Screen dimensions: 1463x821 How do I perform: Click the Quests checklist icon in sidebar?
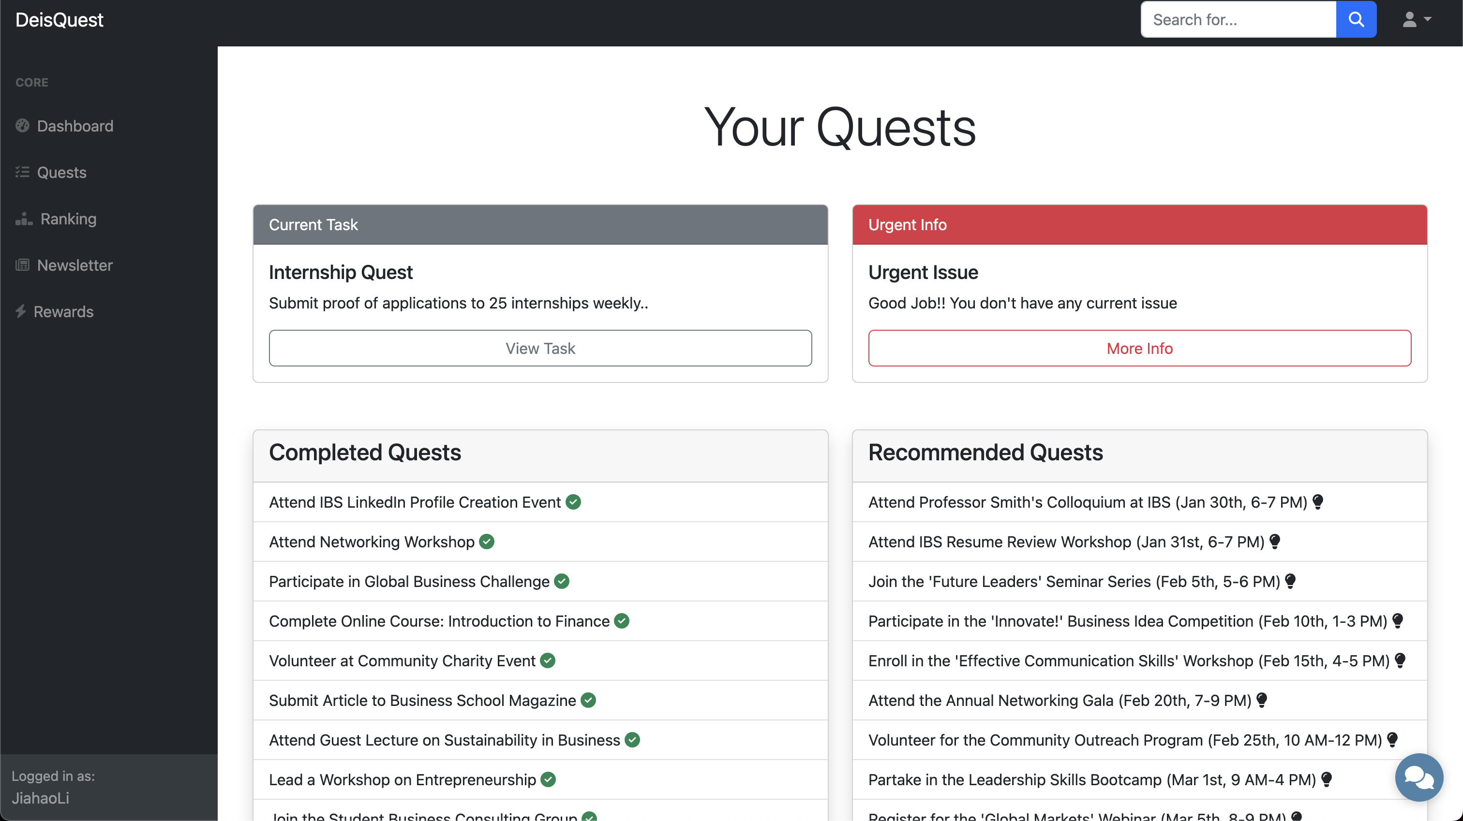[22, 172]
